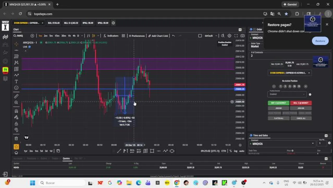Select the 2m timeframe

(46, 36)
